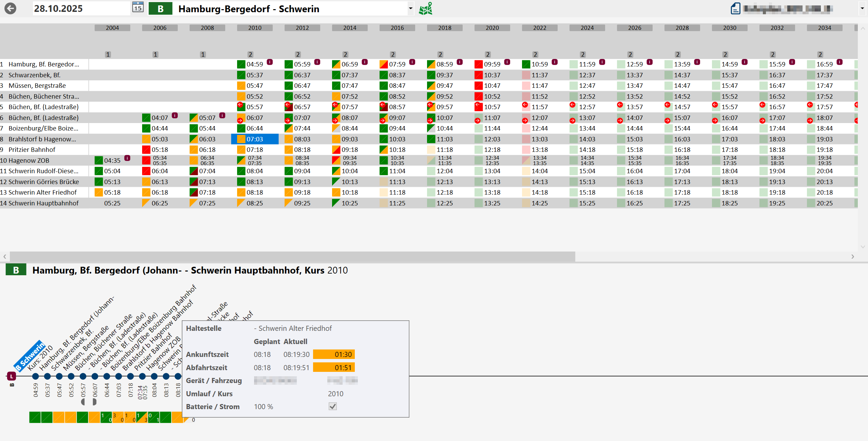
Task: Select the Kurs 2010 column header
Action: 255,28
